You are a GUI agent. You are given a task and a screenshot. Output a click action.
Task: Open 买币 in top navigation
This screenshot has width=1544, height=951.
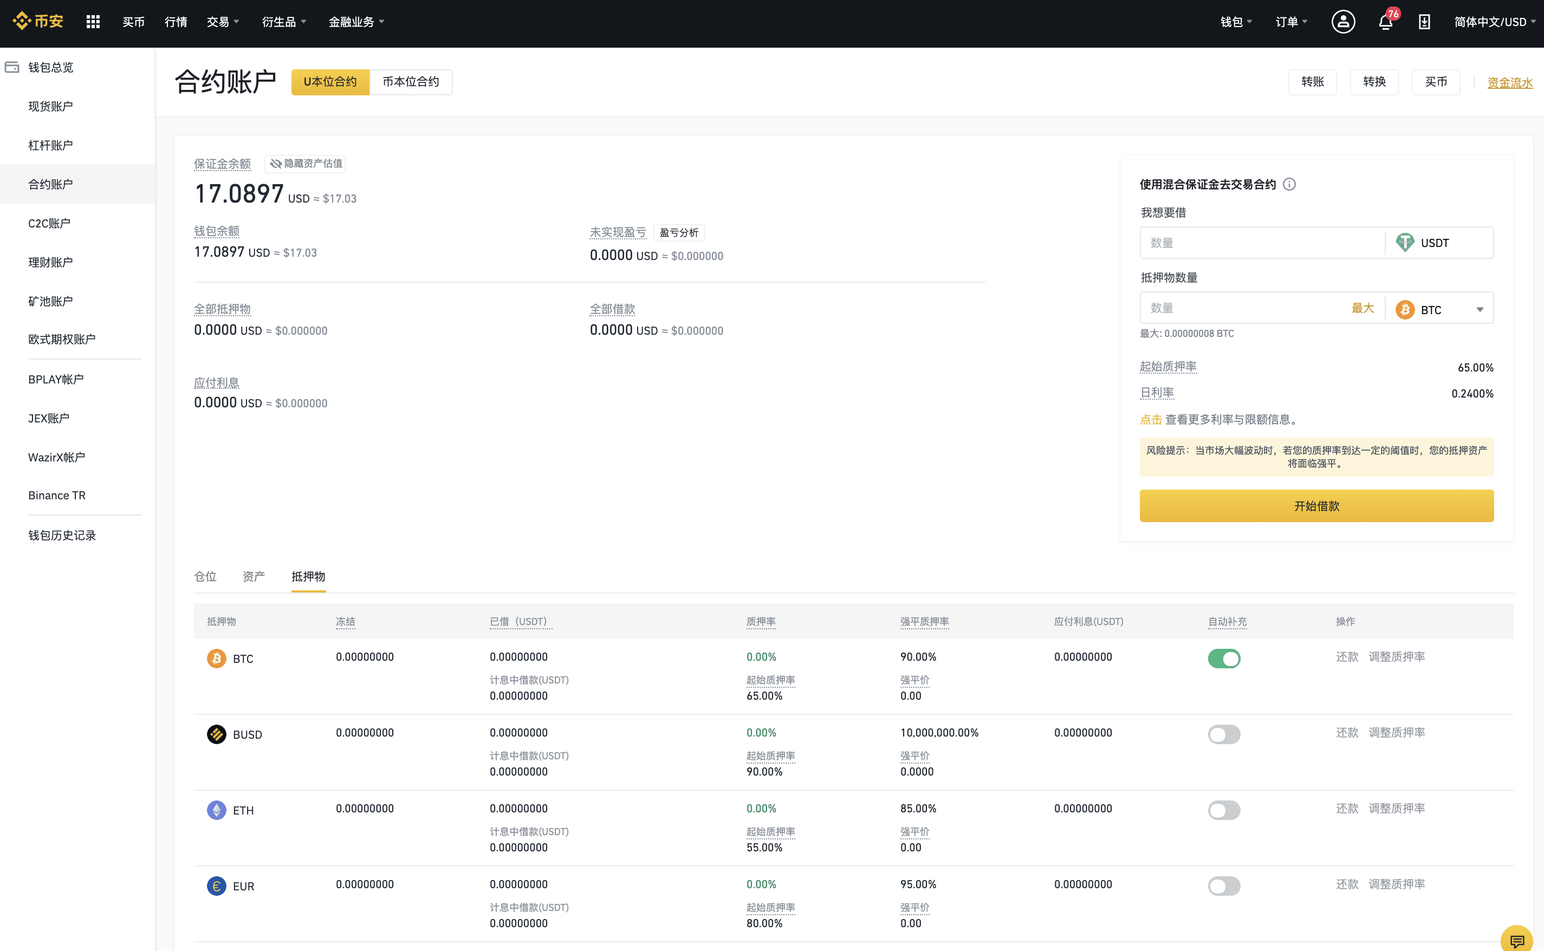tap(133, 22)
